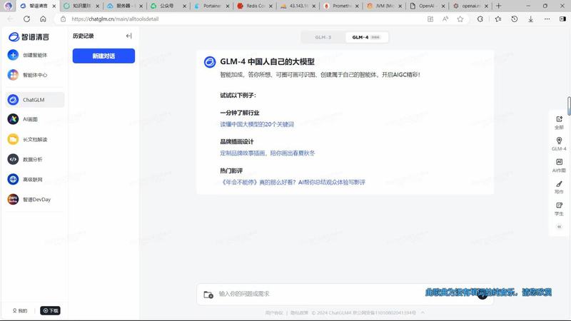Screen dimensions: 571x321
Task: Click the 下载 button at bottom left
Action: tap(50, 310)
